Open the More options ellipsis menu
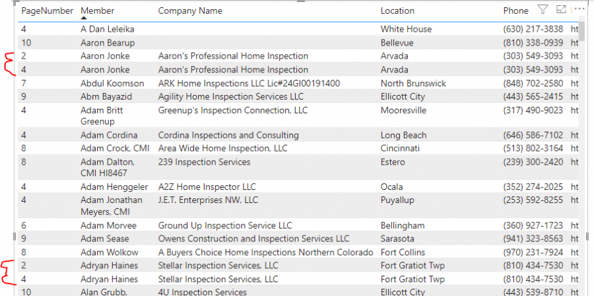This screenshot has height=296, width=594. coord(579,9)
